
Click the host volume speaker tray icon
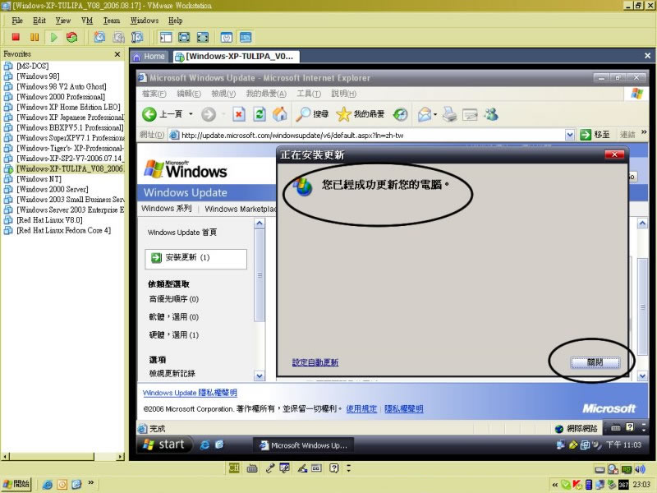640,469
